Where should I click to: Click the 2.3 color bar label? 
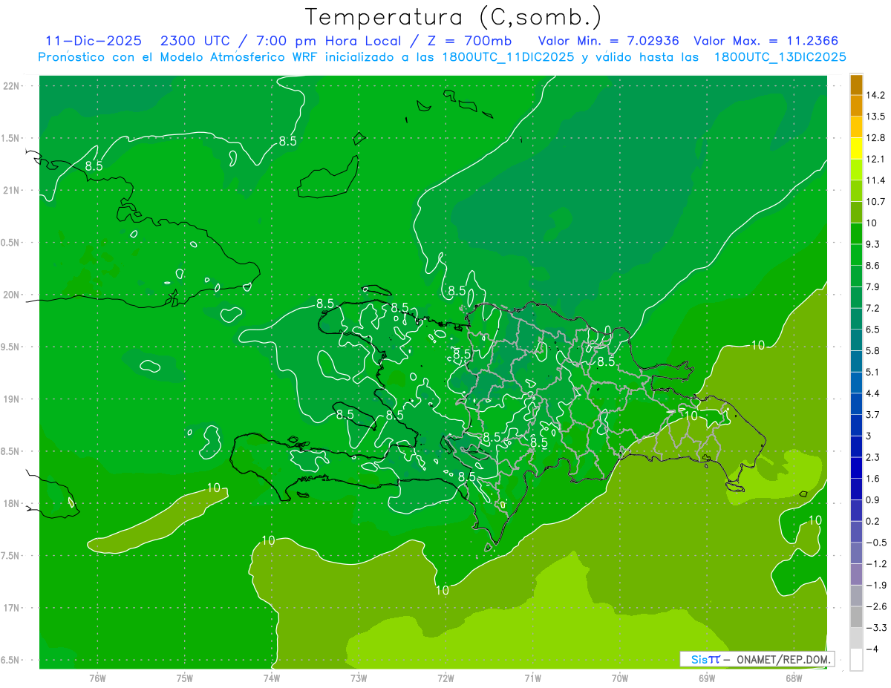point(873,458)
